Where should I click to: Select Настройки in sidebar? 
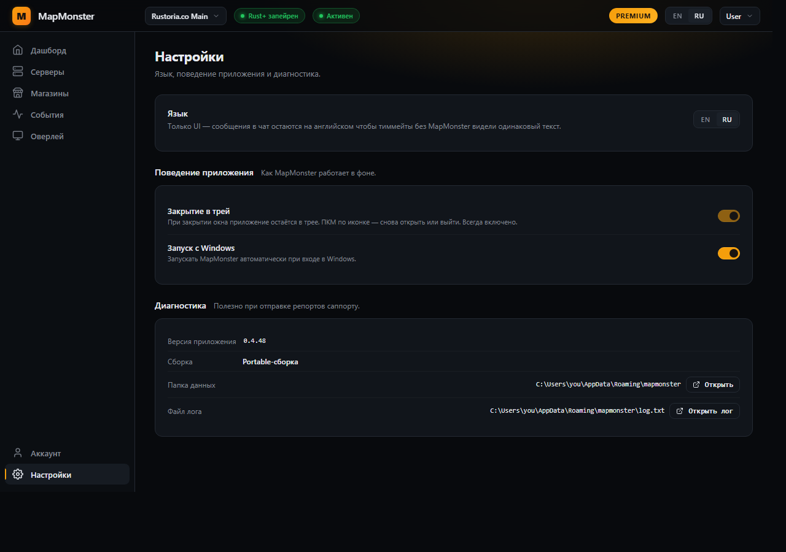pyautogui.click(x=68, y=475)
